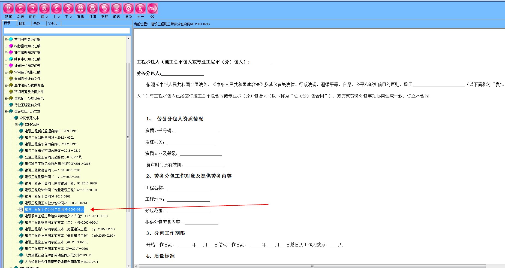This screenshot has width=505, height=268.
Task: Click the book icon of 结算审核知识汇编
Action: [x=11, y=59]
